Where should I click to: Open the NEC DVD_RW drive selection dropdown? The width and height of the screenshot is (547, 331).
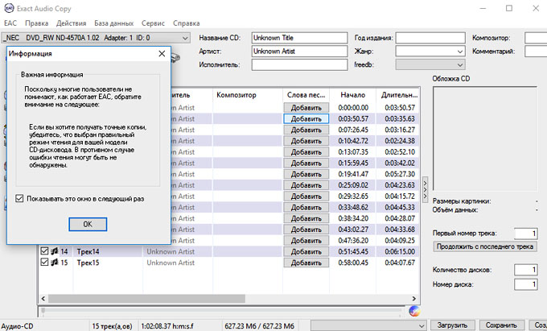185,38
